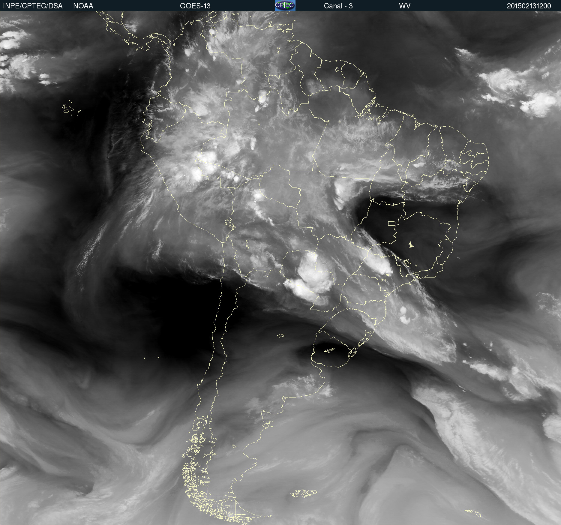
Task: Select the Falkland Islands outline
Action: (x=304, y=493)
